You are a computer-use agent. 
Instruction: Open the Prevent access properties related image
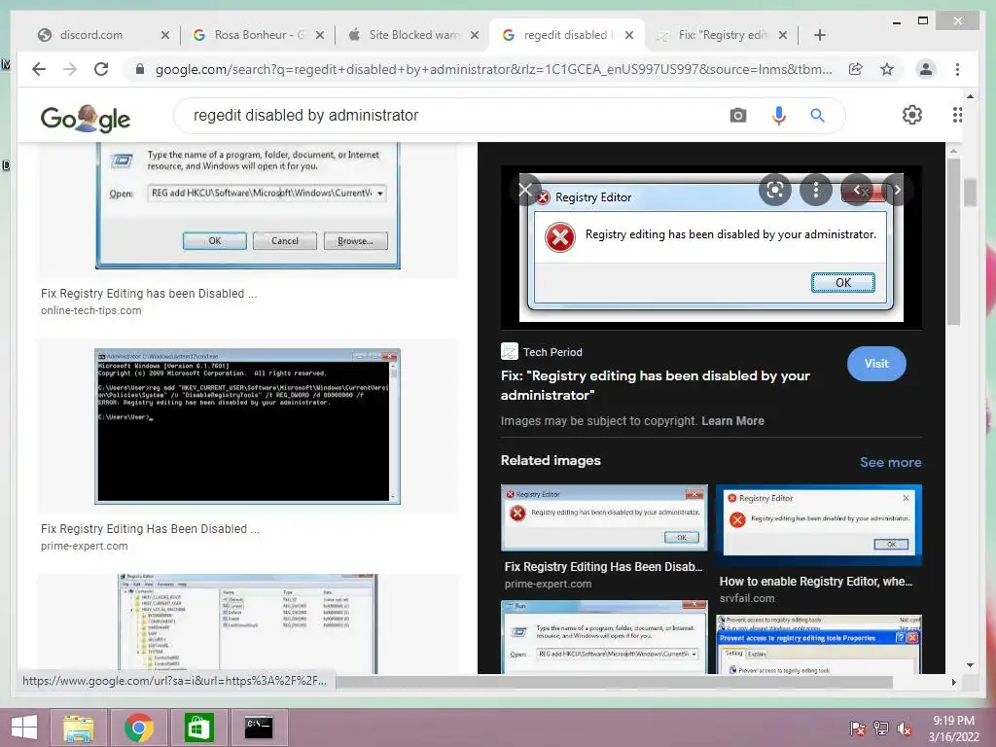pyautogui.click(x=819, y=644)
